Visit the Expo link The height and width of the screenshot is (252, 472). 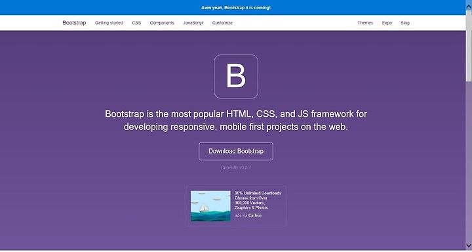pyautogui.click(x=387, y=23)
